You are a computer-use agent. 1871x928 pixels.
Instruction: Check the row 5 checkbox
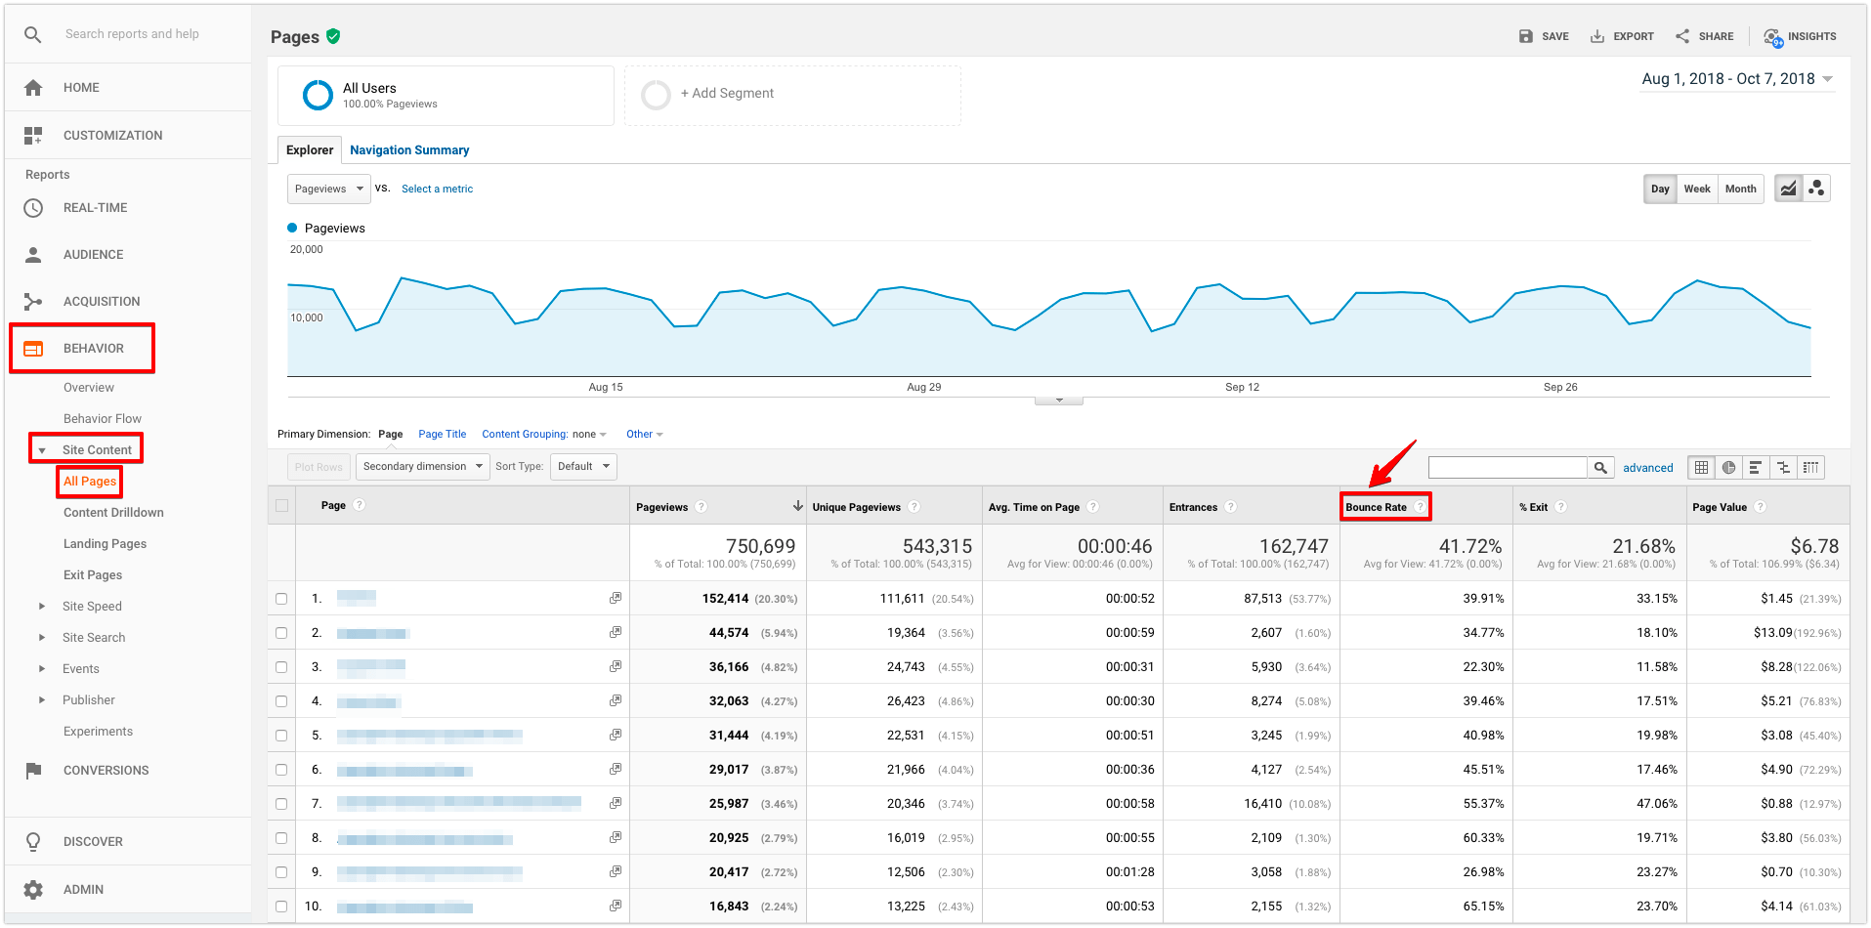(281, 736)
